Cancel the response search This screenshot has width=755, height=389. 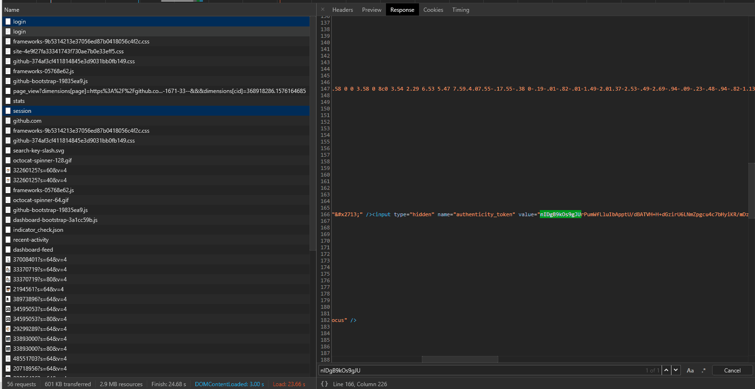pos(732,371)
